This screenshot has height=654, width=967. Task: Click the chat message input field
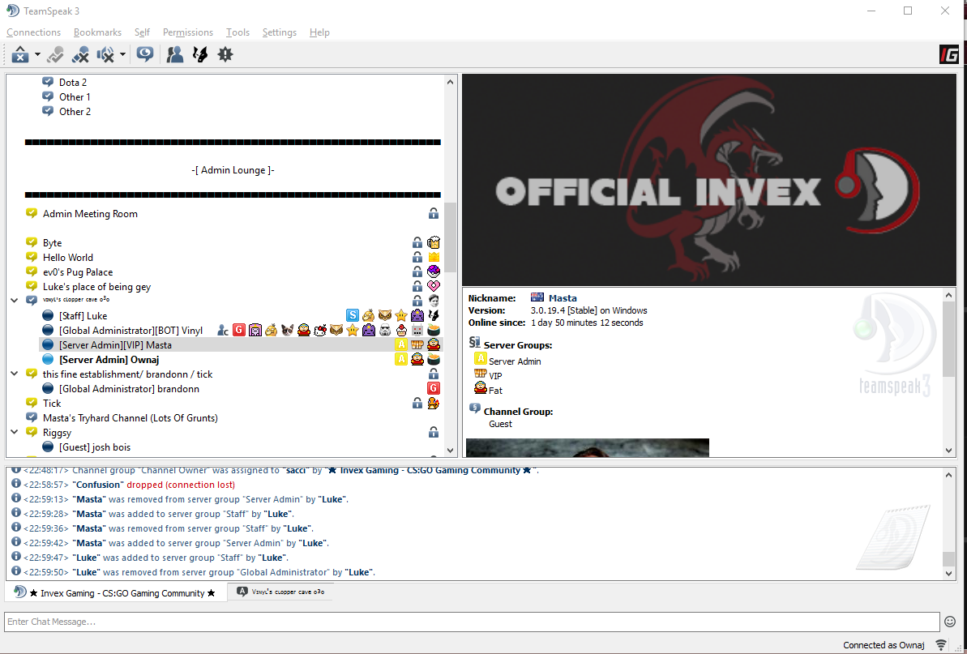[x=472, y=622]
